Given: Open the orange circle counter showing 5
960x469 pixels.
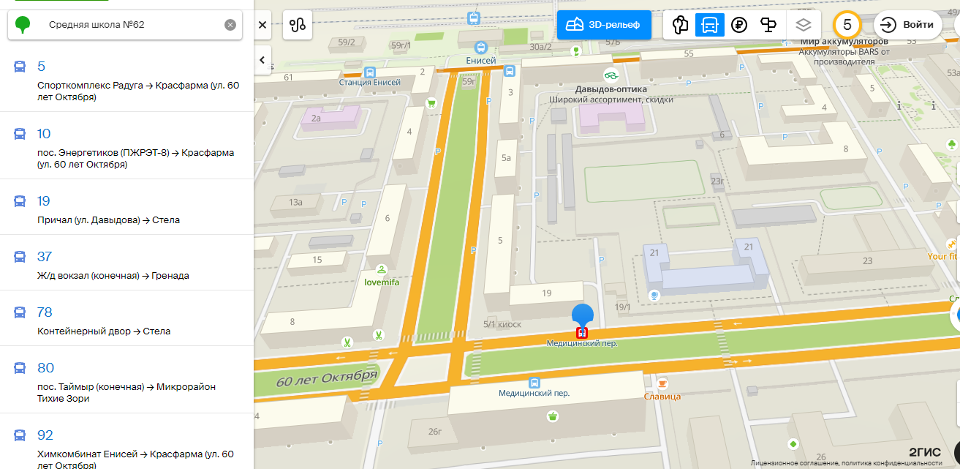Looking at the screenshot, I should [x=847, y=25].
